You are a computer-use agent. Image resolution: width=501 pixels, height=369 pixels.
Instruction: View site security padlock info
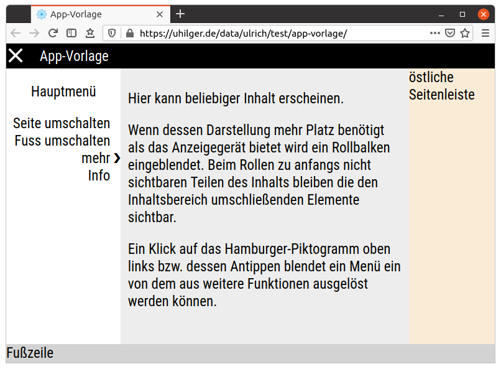(x=130, y=33)
